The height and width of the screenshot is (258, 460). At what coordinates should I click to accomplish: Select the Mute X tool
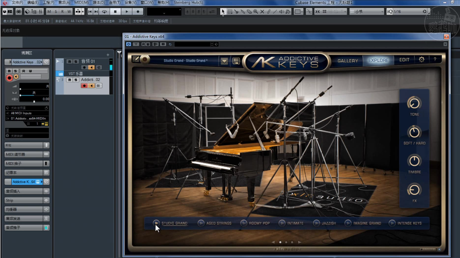(x=262, y=12)
